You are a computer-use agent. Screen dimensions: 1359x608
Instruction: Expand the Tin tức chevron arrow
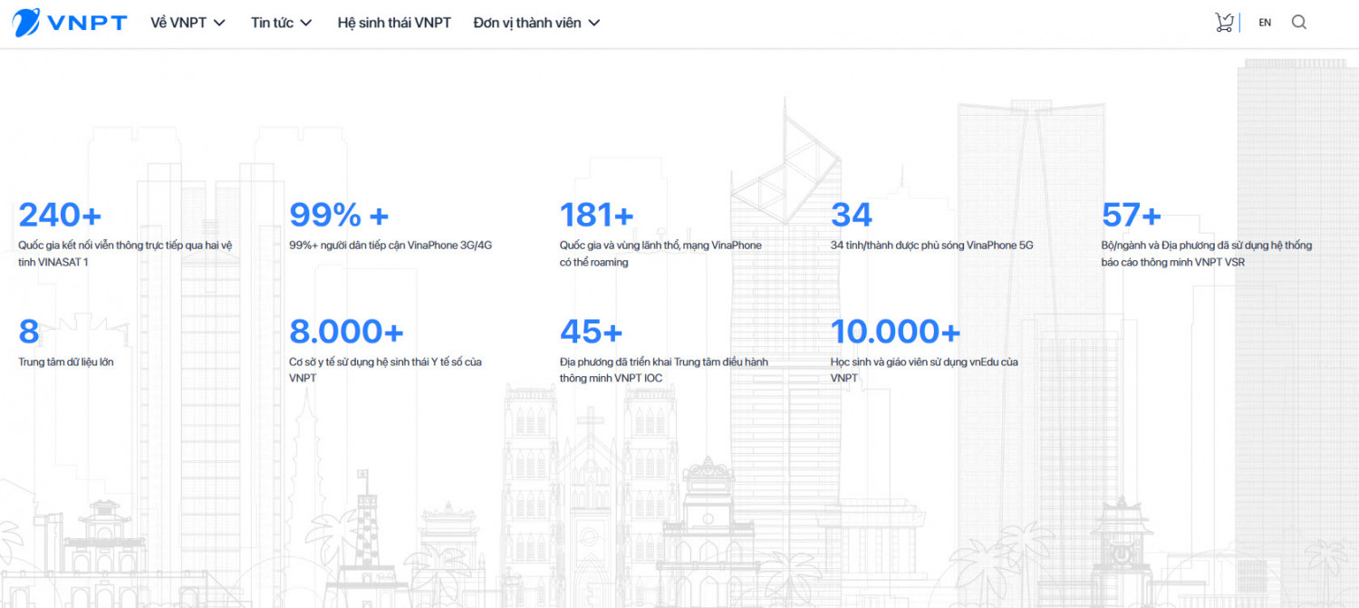305,23
